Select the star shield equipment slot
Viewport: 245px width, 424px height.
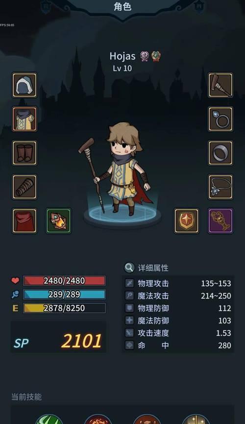click(x=187, y=221)
